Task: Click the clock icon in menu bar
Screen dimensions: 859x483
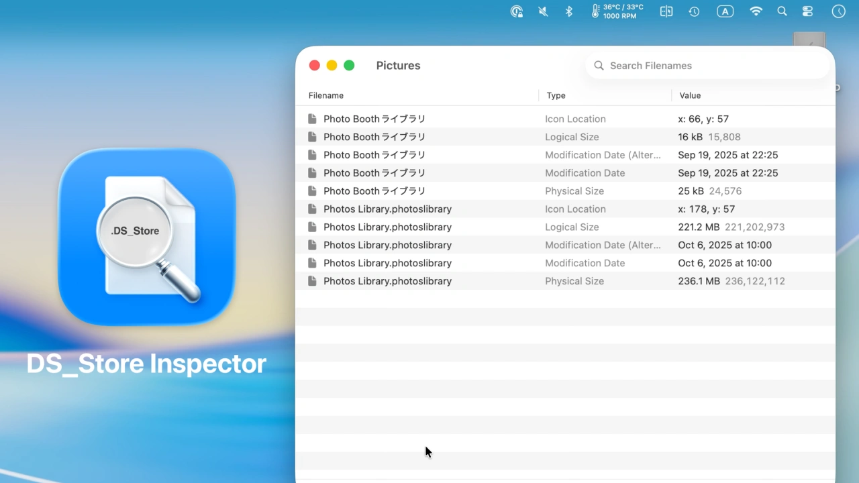Action: [x=838, y=11]
